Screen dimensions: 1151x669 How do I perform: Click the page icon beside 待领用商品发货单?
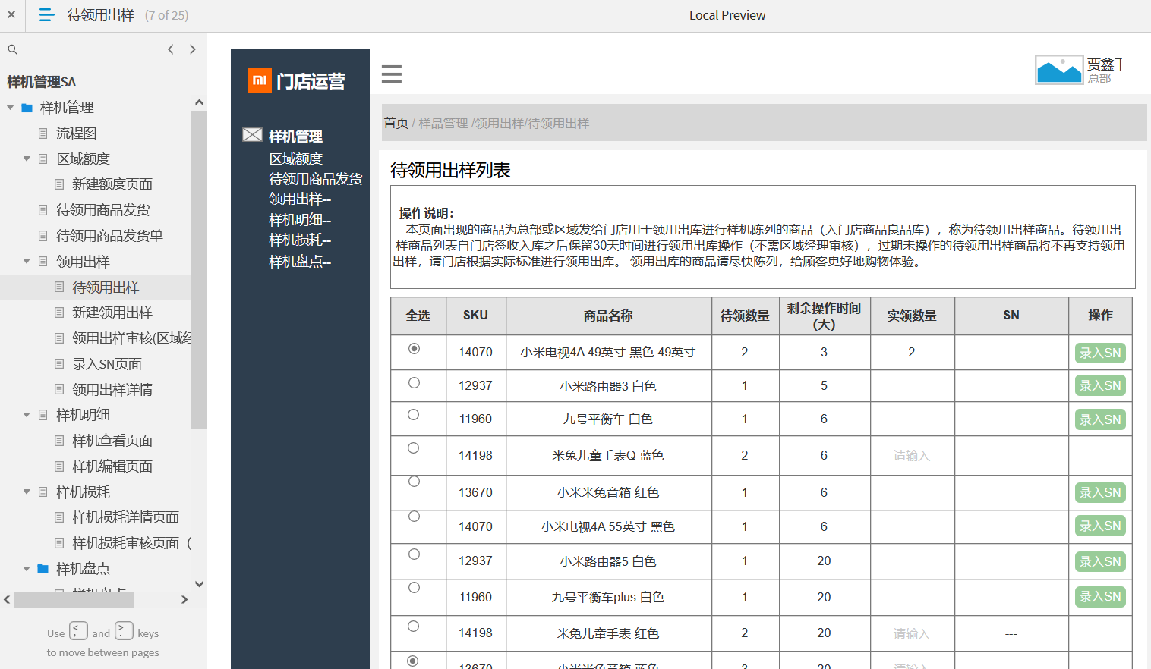click(43, 236)
